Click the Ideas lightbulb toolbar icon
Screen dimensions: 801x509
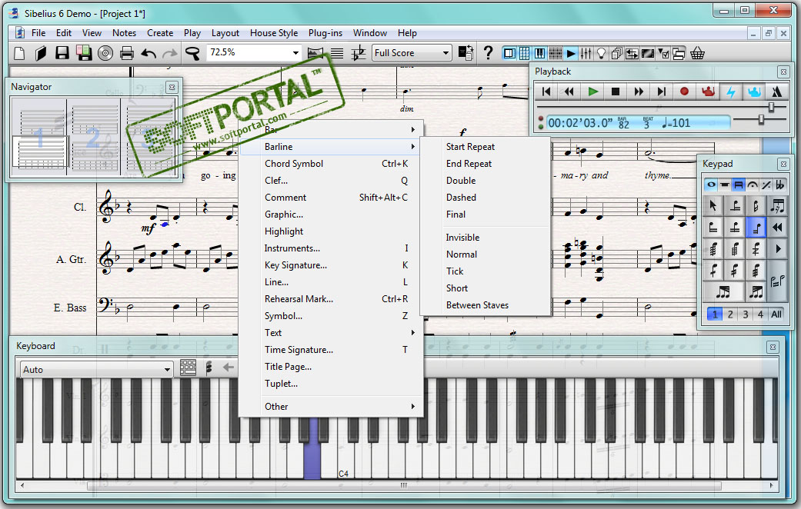[x=601, y=53]
